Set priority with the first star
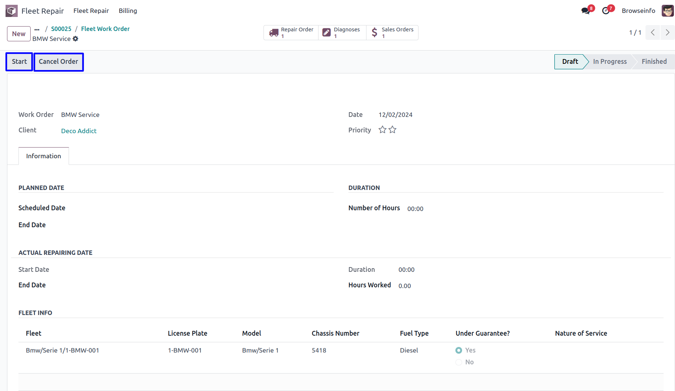 [382, 130]
